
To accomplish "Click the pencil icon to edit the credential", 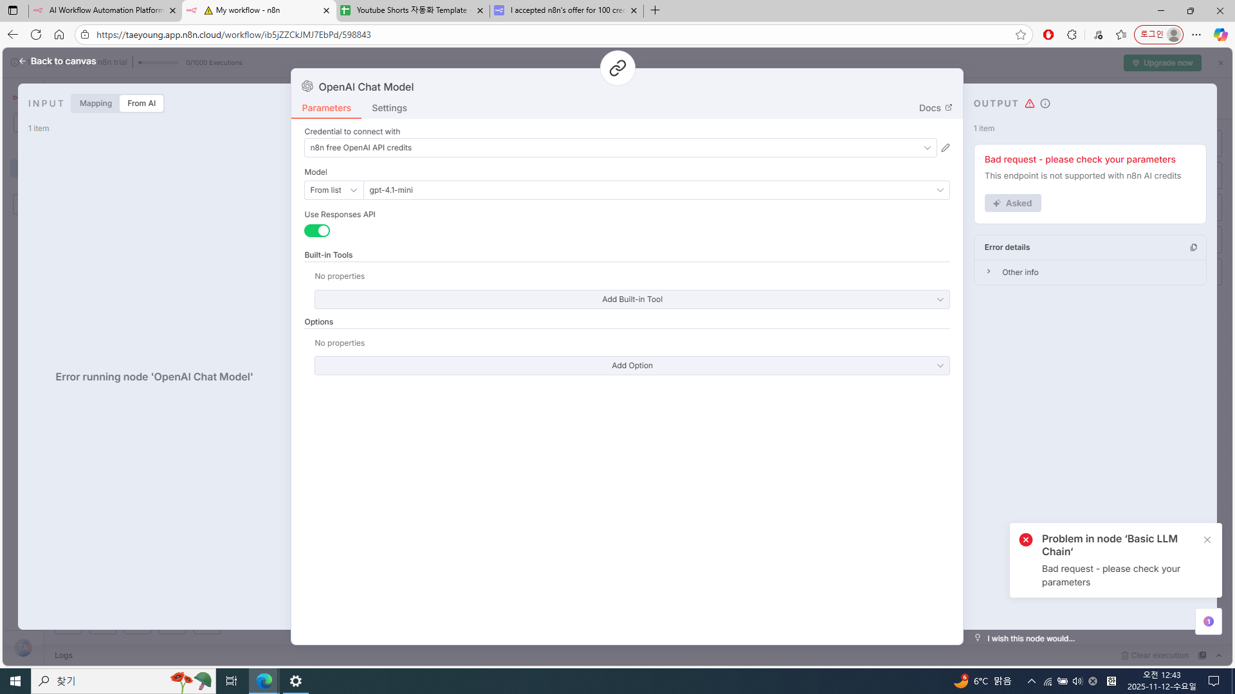I will point(946,148).
